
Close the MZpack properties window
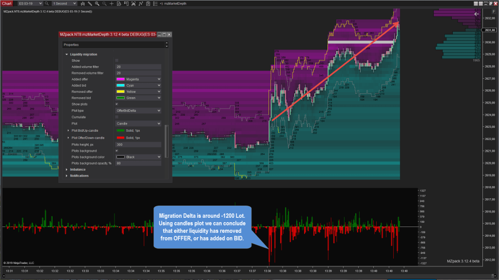[x=169, y=35]
